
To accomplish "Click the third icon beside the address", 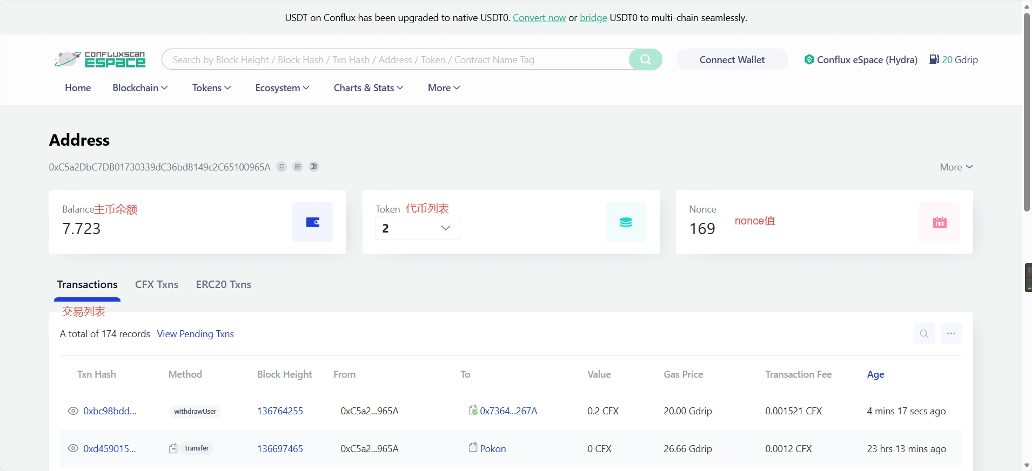I will [x=314, y=167].
